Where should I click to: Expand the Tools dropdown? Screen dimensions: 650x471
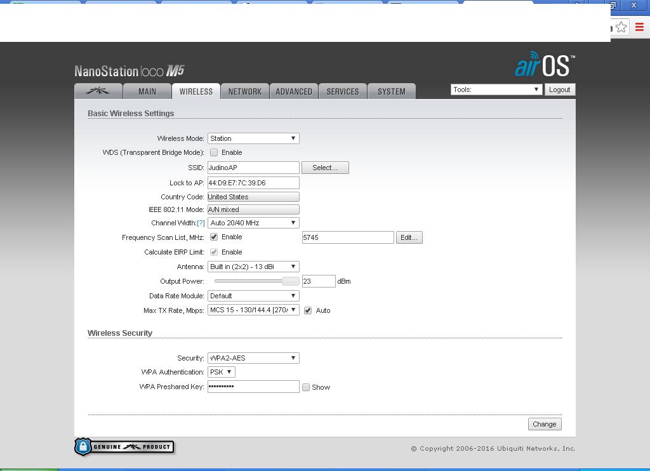click(496, 90)
